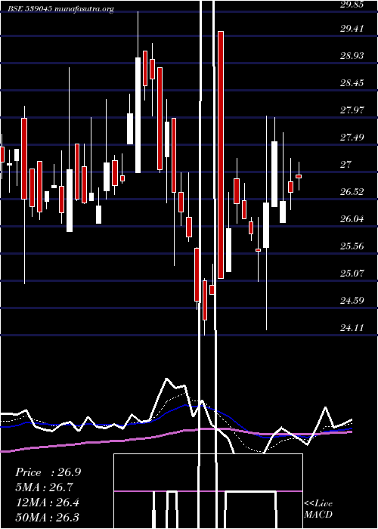This screenshot has width=378, height=529.
Task: Click the 28.93 price axis label
Action: [x=352, y=56]
